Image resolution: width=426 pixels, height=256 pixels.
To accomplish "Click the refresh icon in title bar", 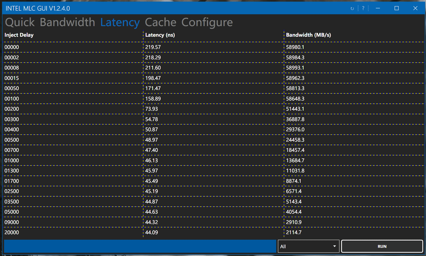I will (x=352, y=8).
